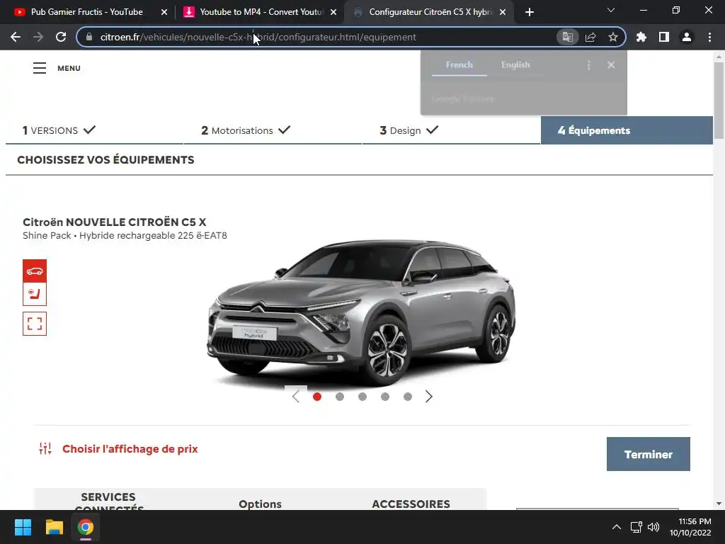
Task: Open fullscreen car image view
Action: pos(35,323)
